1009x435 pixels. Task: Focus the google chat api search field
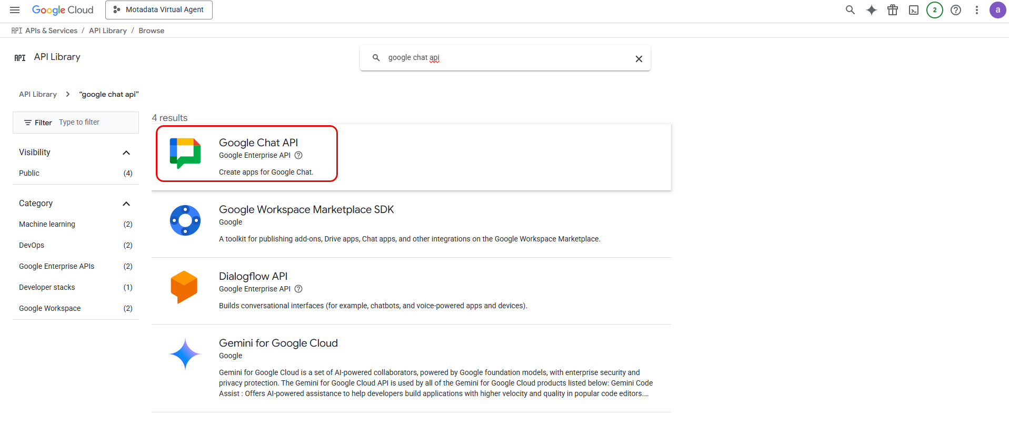pyautogui.click(x=505, y=58)
